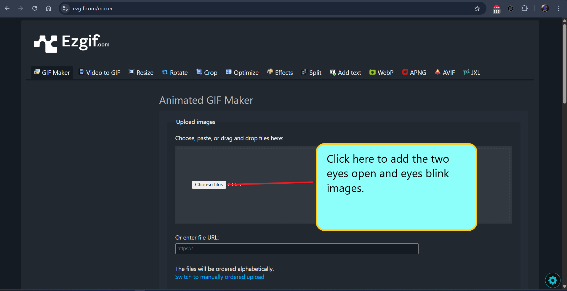Open Chrome three-dot menu
567x291 pixels.
(559, 9)
